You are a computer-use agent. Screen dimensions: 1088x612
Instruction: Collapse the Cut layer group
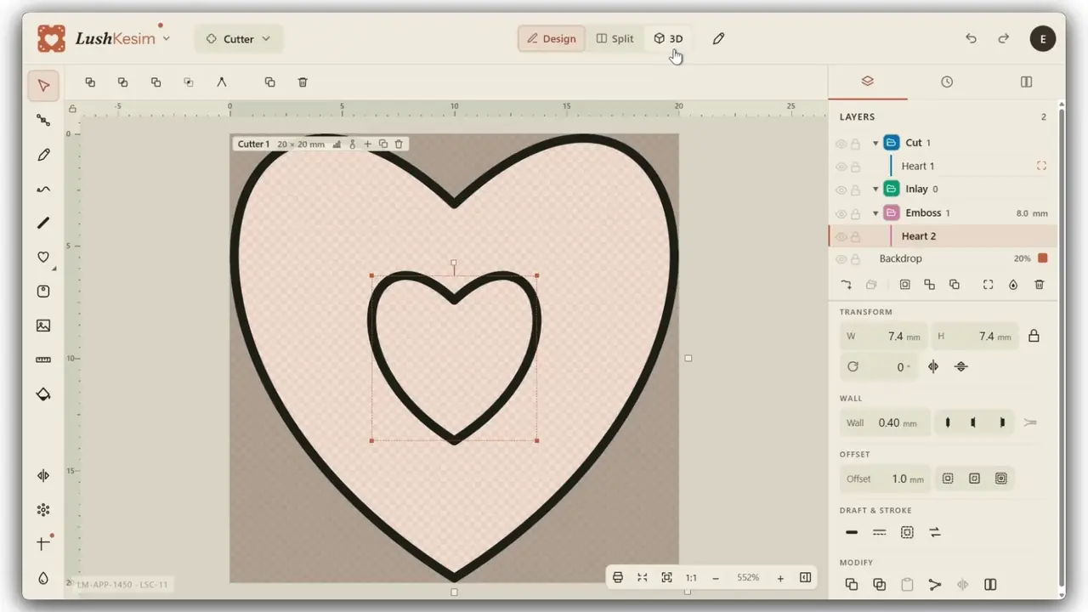point(875,143)
